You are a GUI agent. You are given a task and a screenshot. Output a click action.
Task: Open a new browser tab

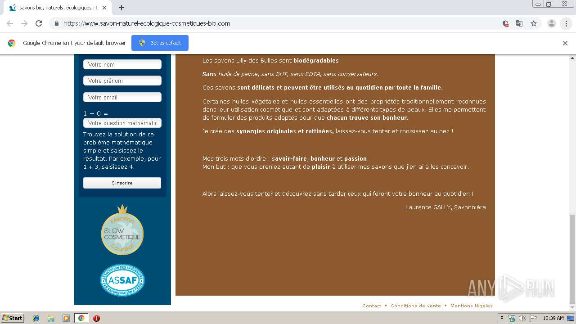121,8
